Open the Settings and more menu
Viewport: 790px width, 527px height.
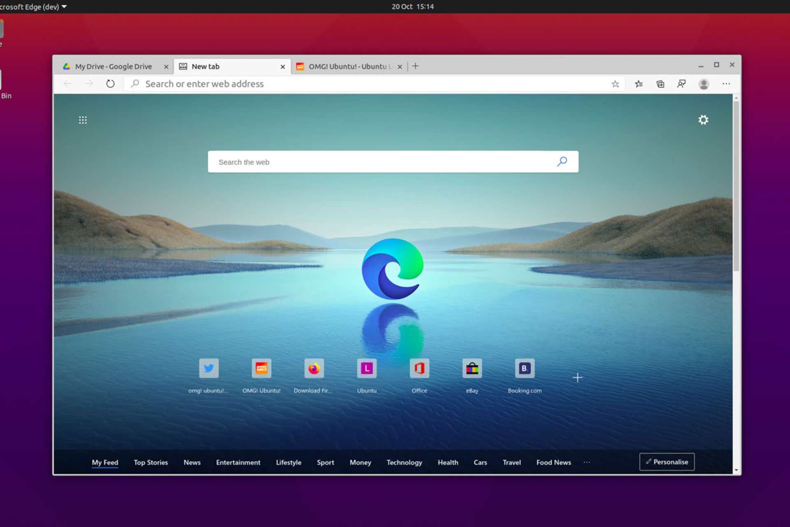coord(726,84)
